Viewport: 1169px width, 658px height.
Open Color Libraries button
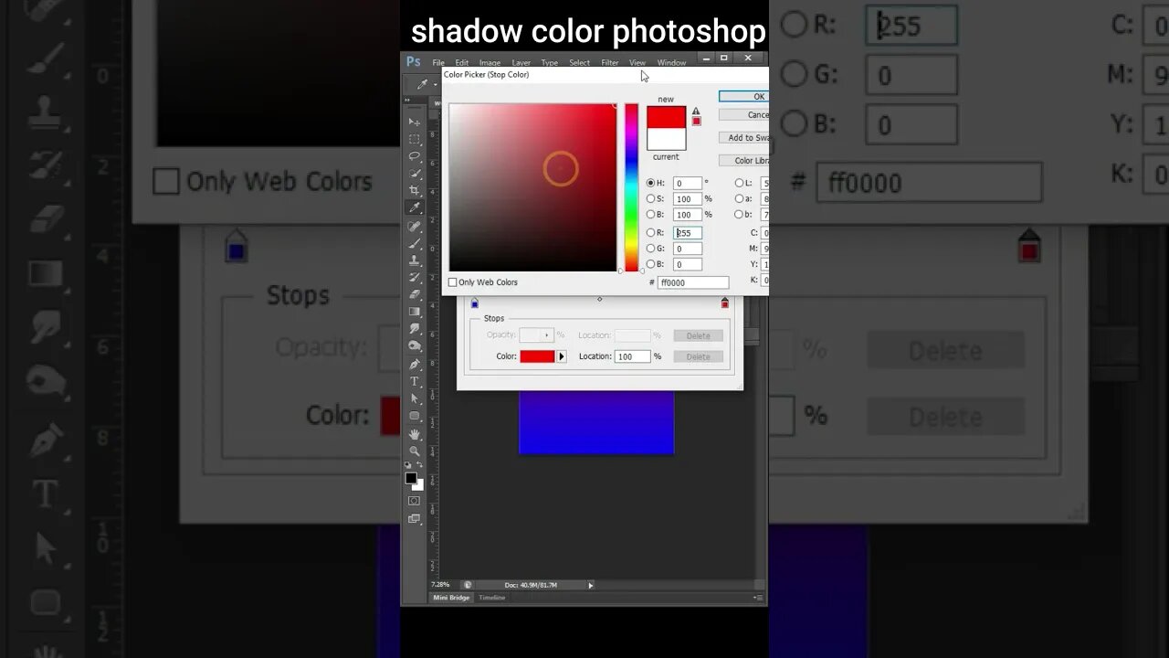743,161
